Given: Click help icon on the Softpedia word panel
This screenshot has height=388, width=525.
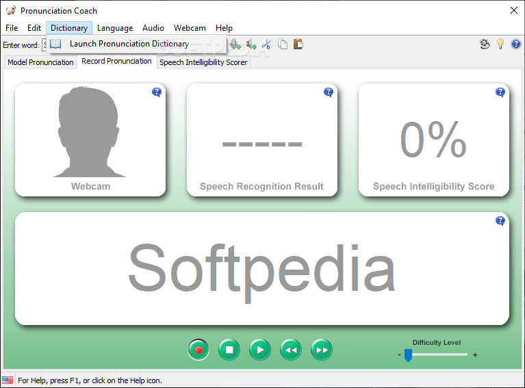Looking at the screenshot, I should tap(500, 220).
